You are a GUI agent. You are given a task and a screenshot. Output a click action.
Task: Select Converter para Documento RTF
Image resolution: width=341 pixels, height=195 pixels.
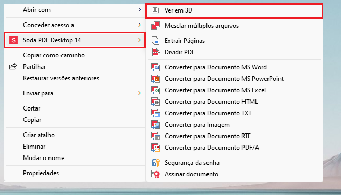[235, 136]
